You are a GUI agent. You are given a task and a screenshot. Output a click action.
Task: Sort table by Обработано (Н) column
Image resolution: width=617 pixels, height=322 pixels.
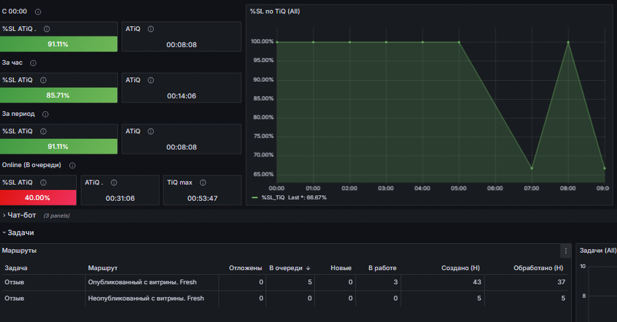(x=538, y=267)
